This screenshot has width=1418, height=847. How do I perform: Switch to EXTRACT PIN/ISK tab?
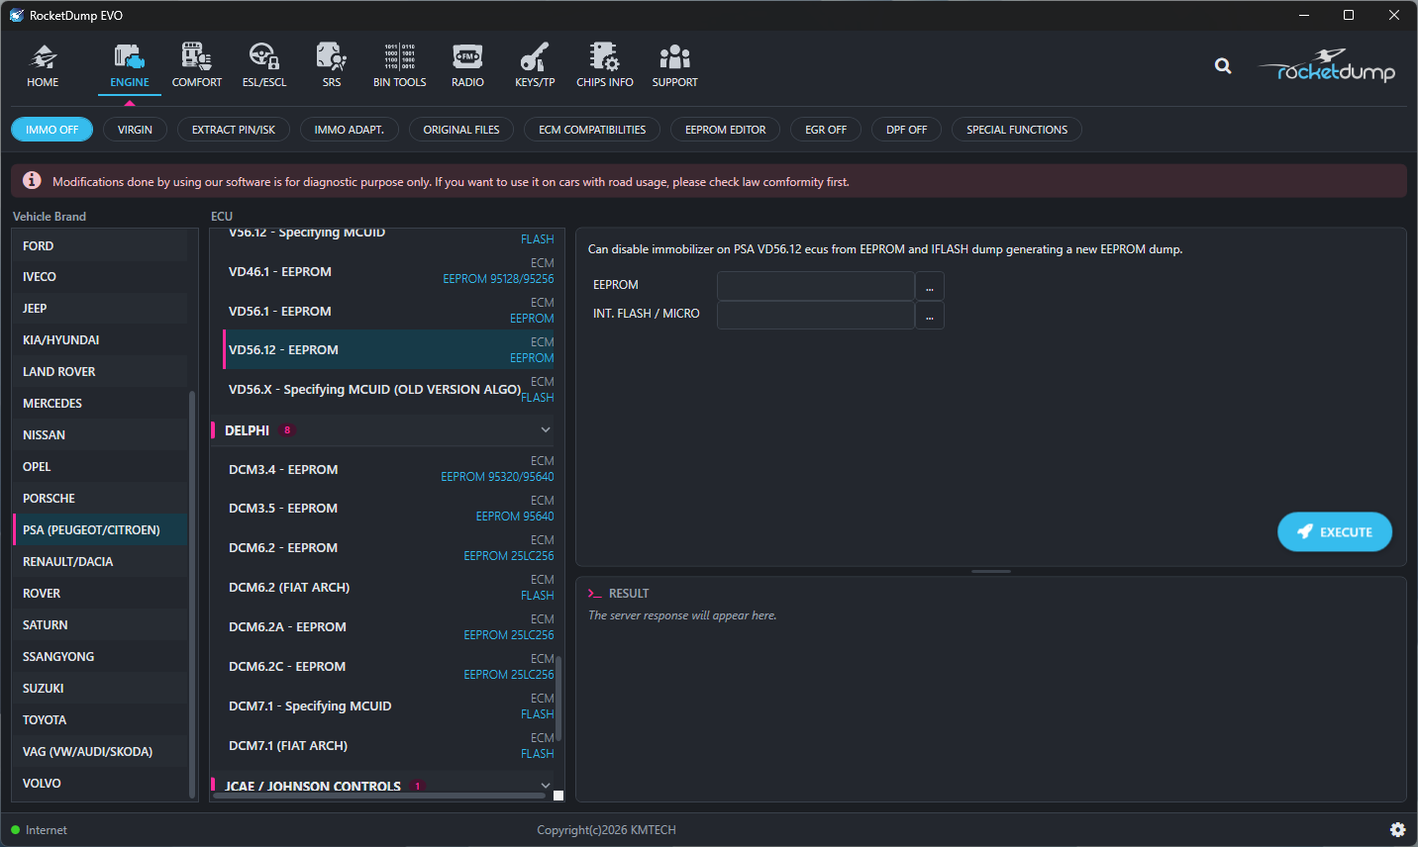(x=234, y=130)
